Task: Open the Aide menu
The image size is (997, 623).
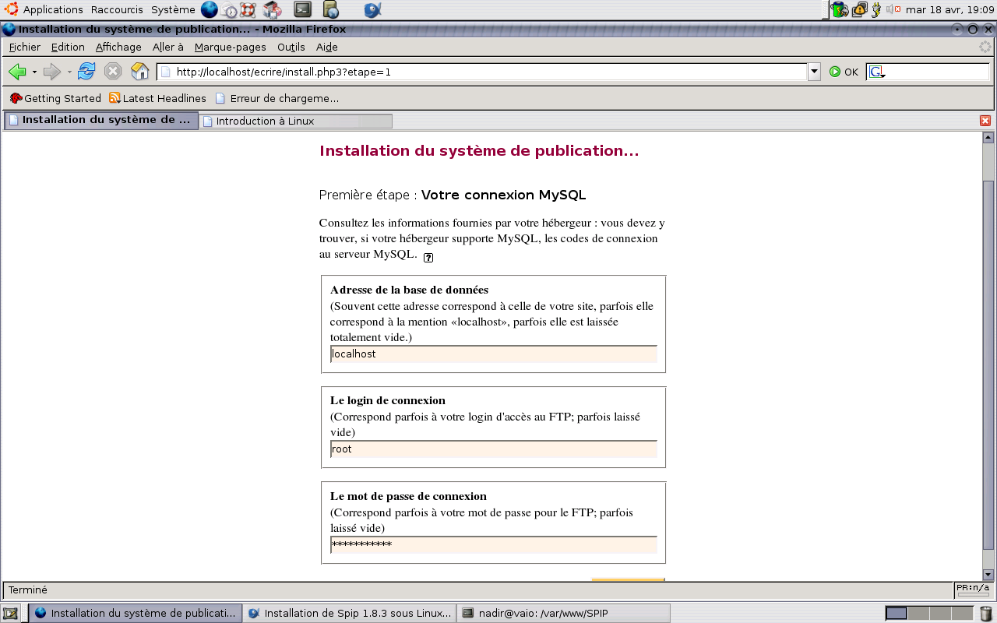Action: pos(327,47)
